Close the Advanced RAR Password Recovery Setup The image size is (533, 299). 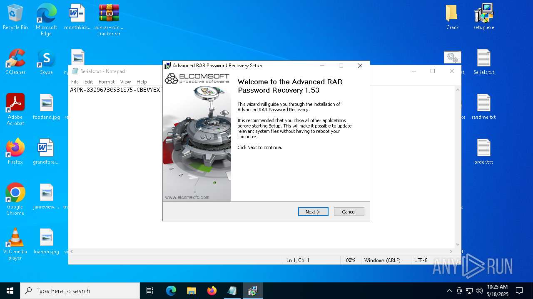[360, 66]
